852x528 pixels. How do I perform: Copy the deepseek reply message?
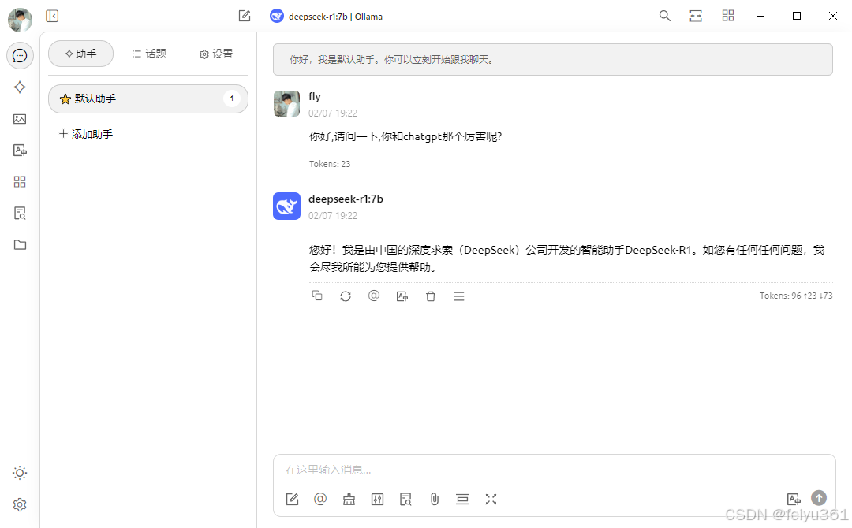pyautogui.click(x=317, y=296)
